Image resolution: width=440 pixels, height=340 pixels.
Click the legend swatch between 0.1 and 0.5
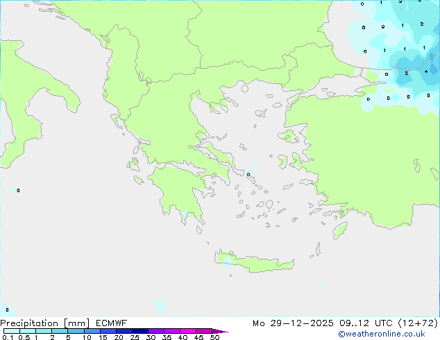tap(12, 331)
